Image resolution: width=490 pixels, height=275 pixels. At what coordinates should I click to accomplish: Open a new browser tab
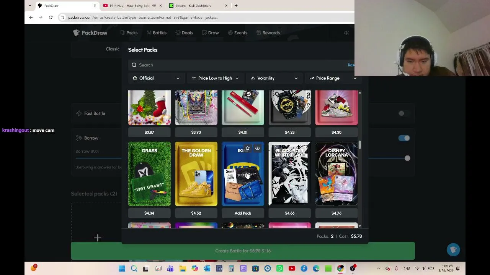coord(236,6)
